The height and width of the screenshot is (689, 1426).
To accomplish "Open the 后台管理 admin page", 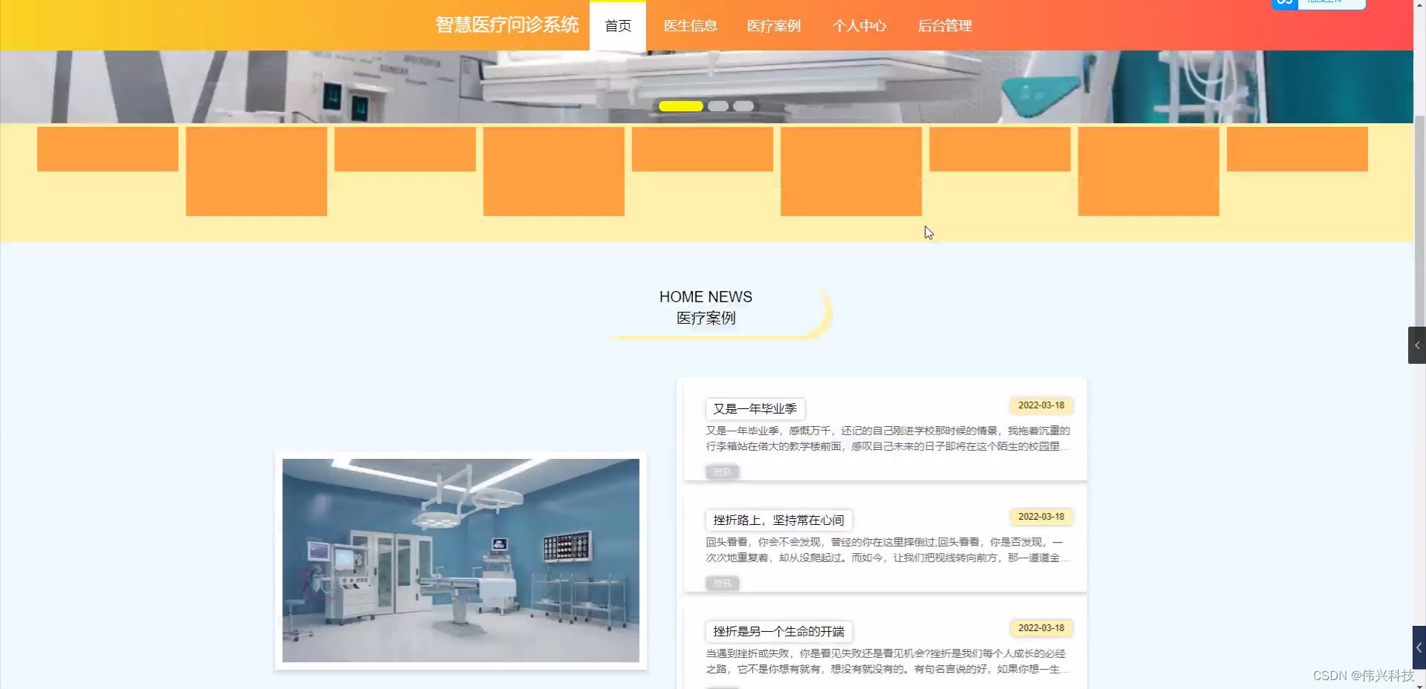I will (944, 26).
